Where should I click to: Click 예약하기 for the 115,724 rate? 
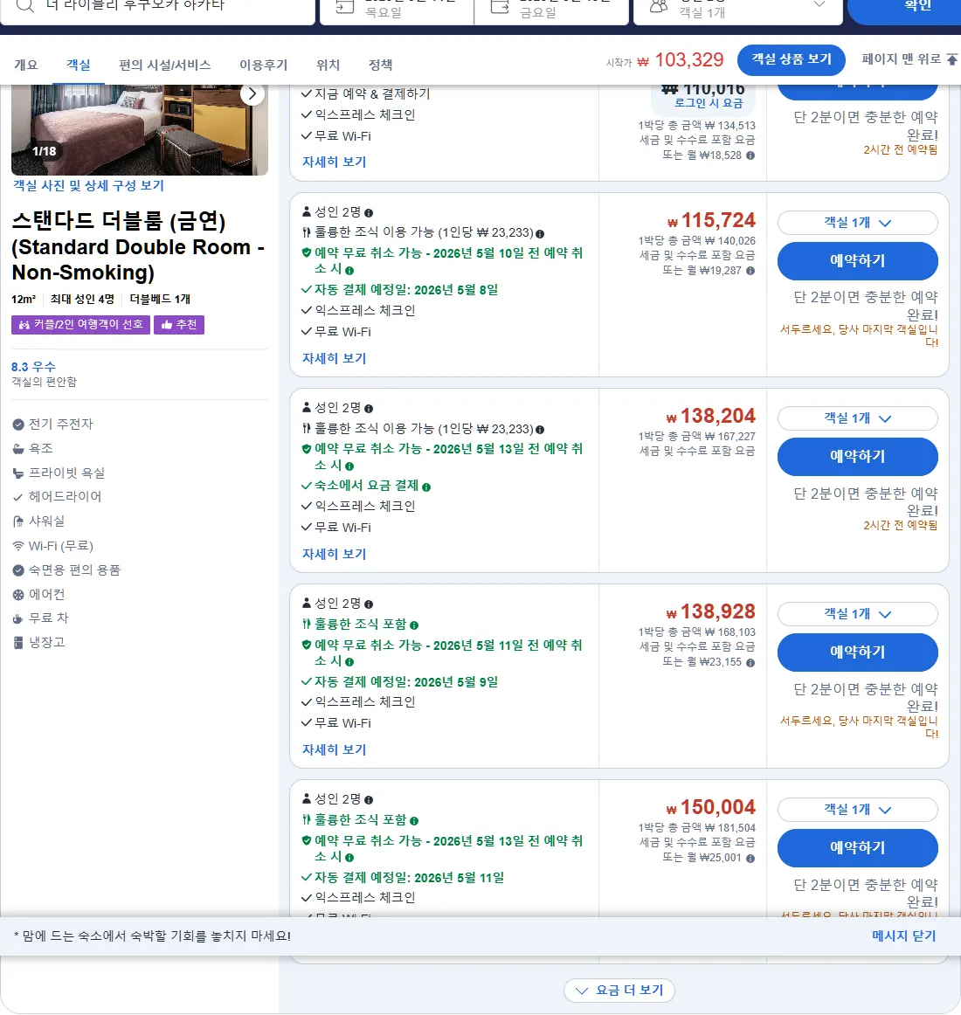(x=857, y=261)
